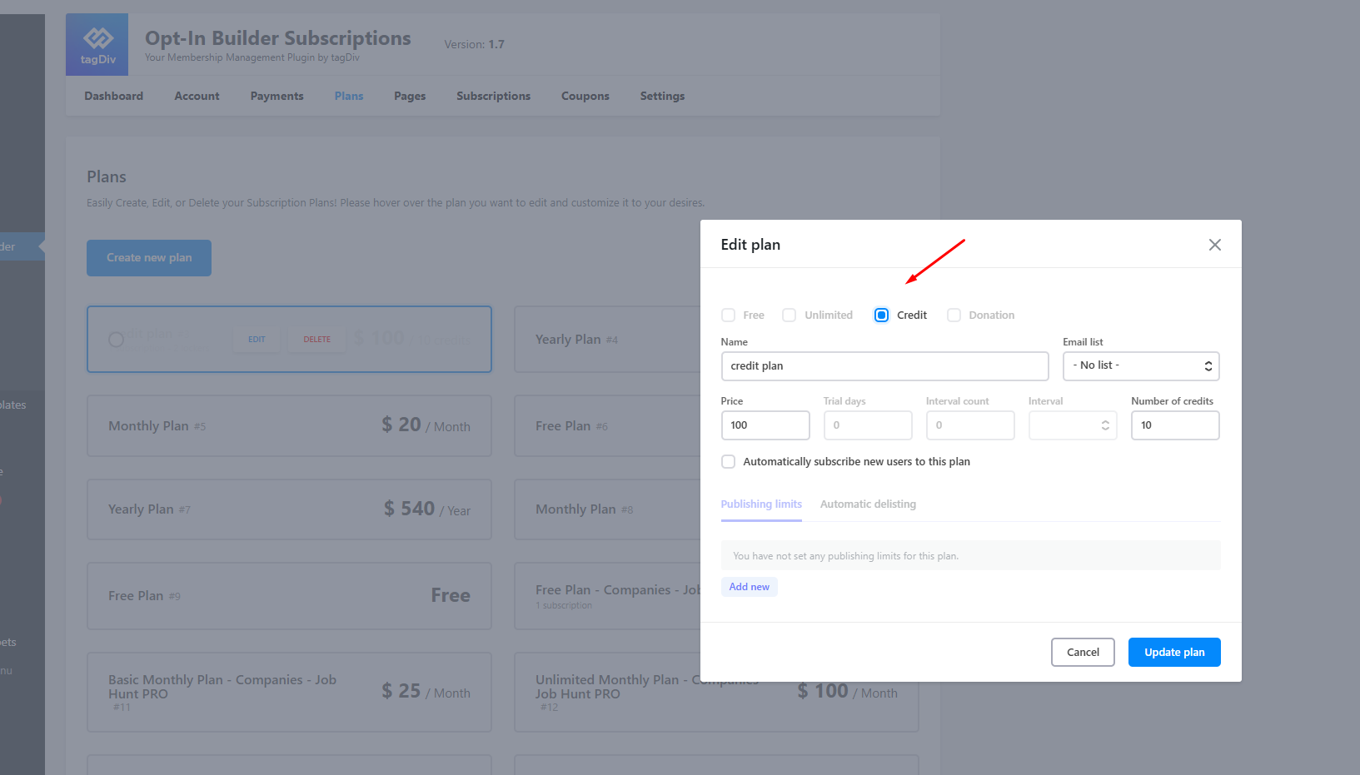Select Free Plan #9 card
The height and width of the screenshot is (775, 1360).
(289, 596)
